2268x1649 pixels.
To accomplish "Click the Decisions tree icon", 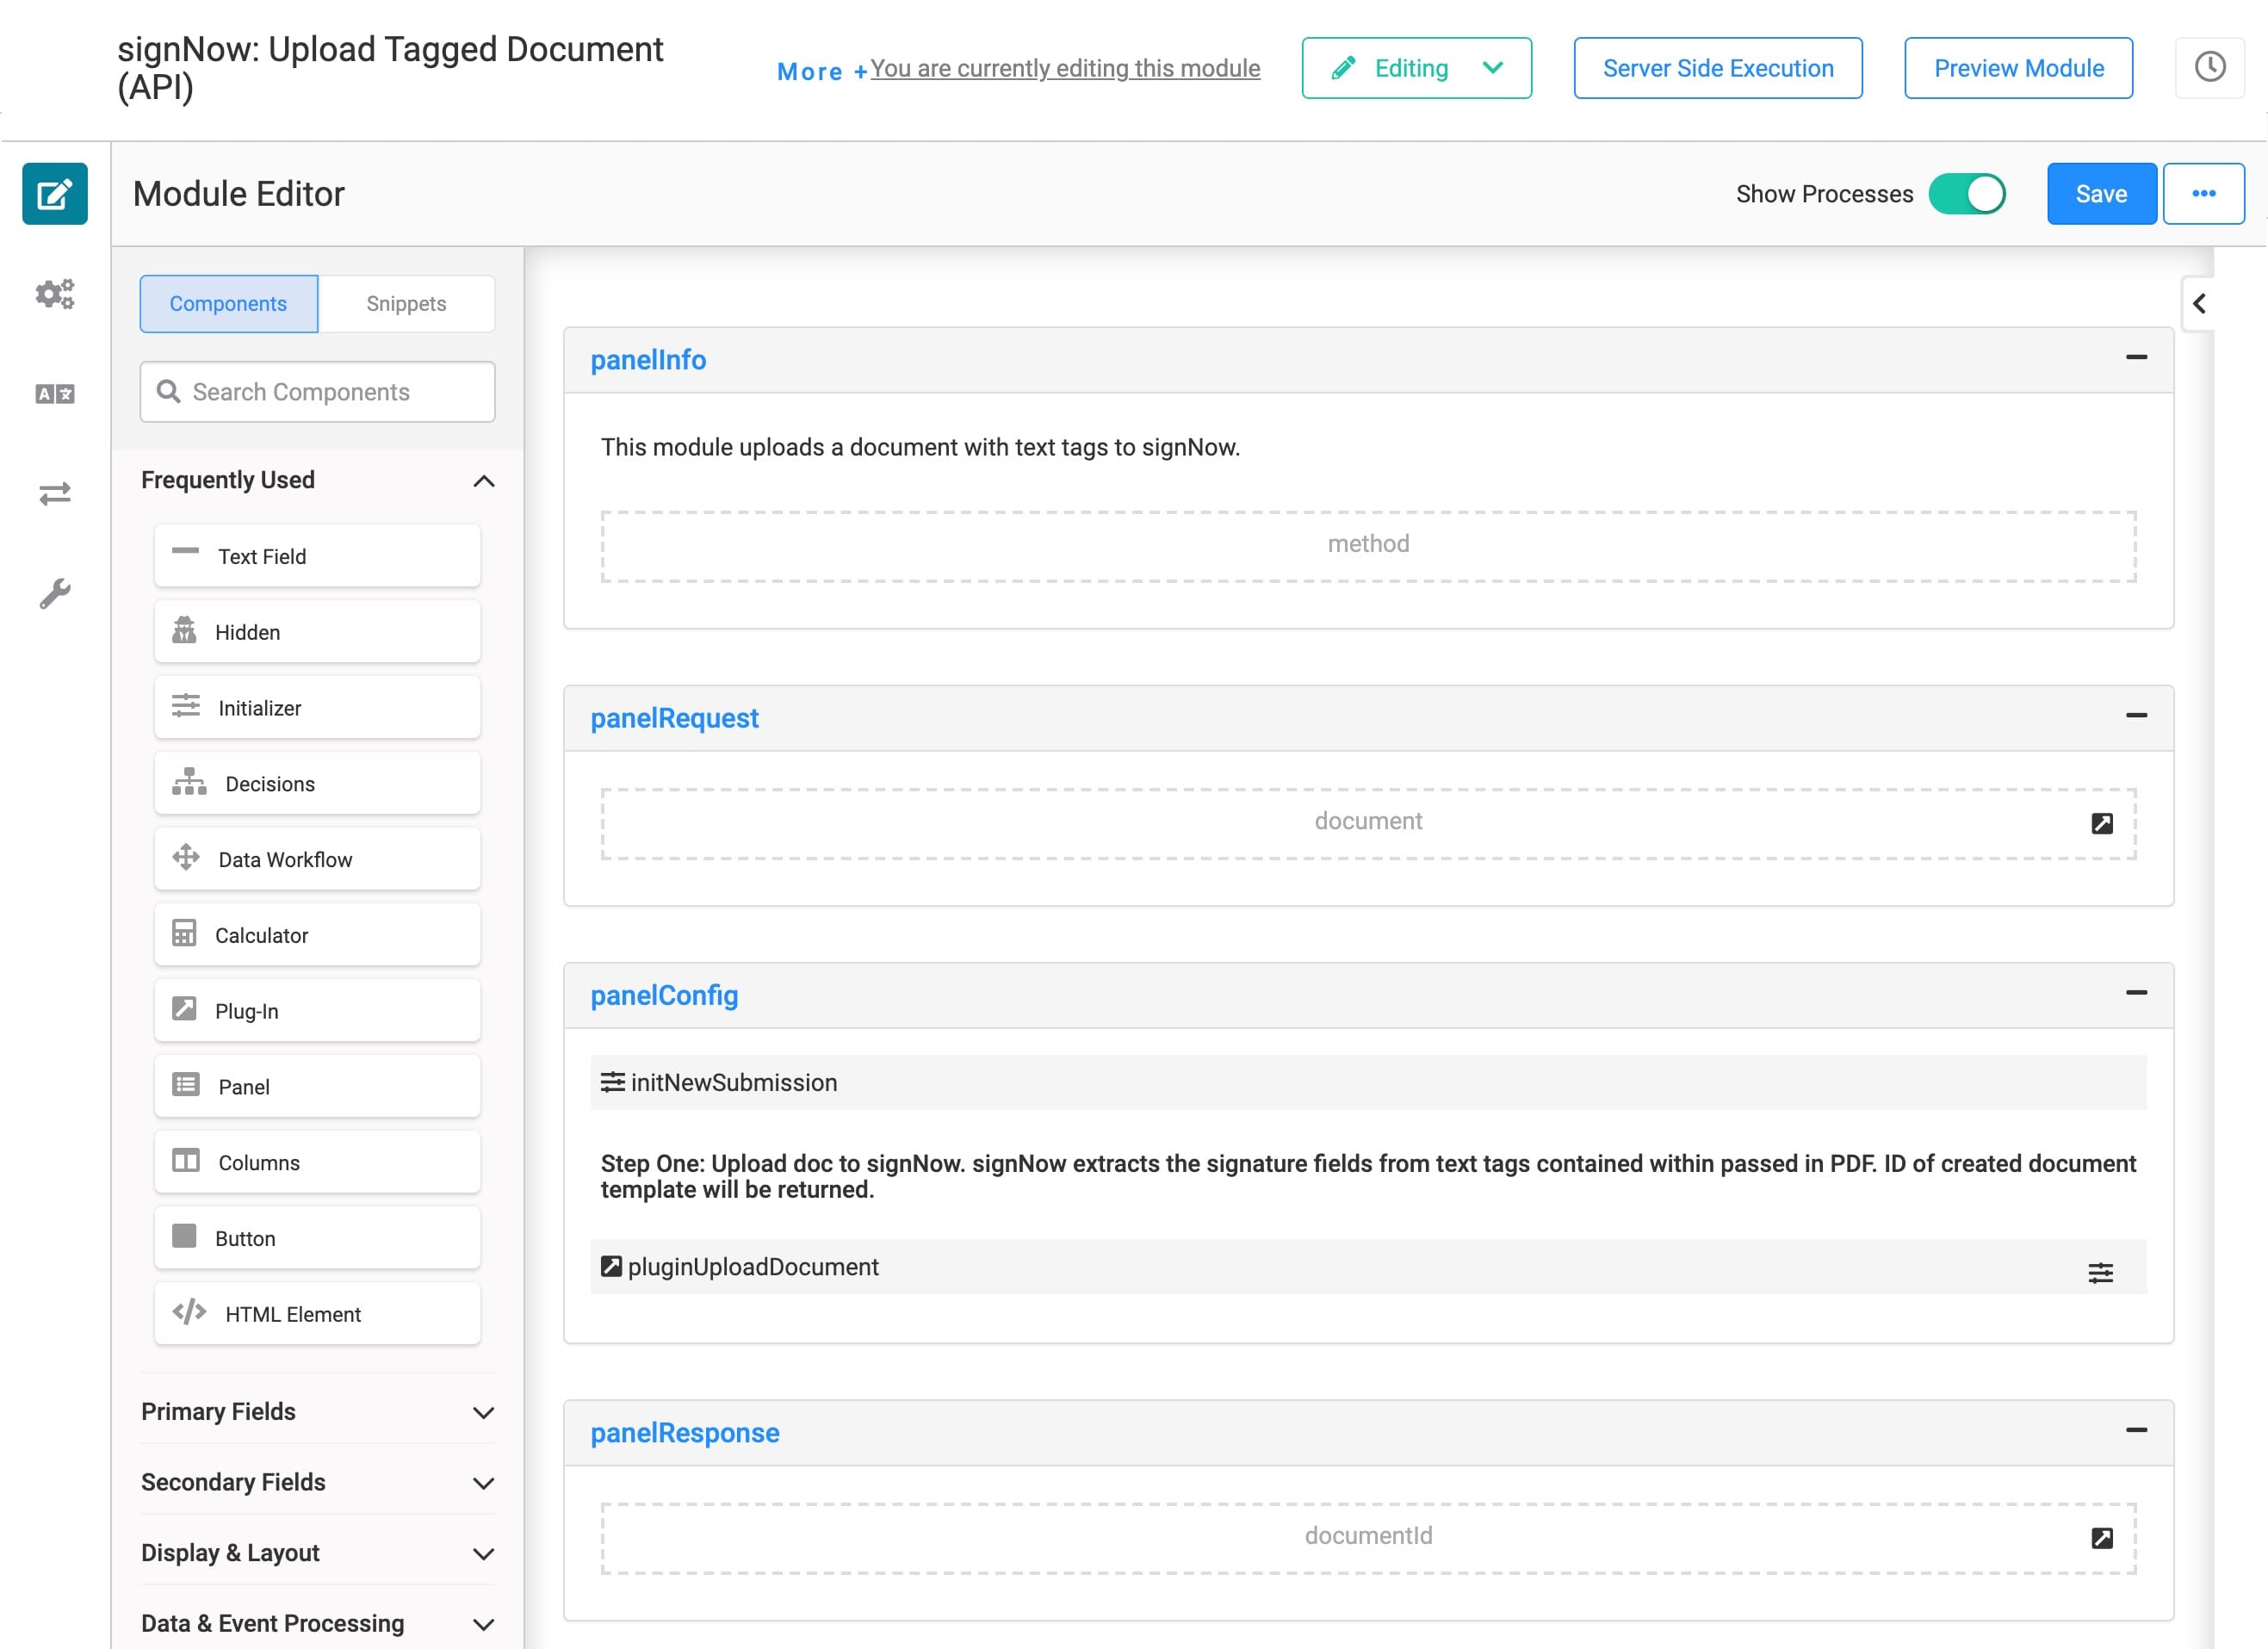I will [x=189, y=782].
